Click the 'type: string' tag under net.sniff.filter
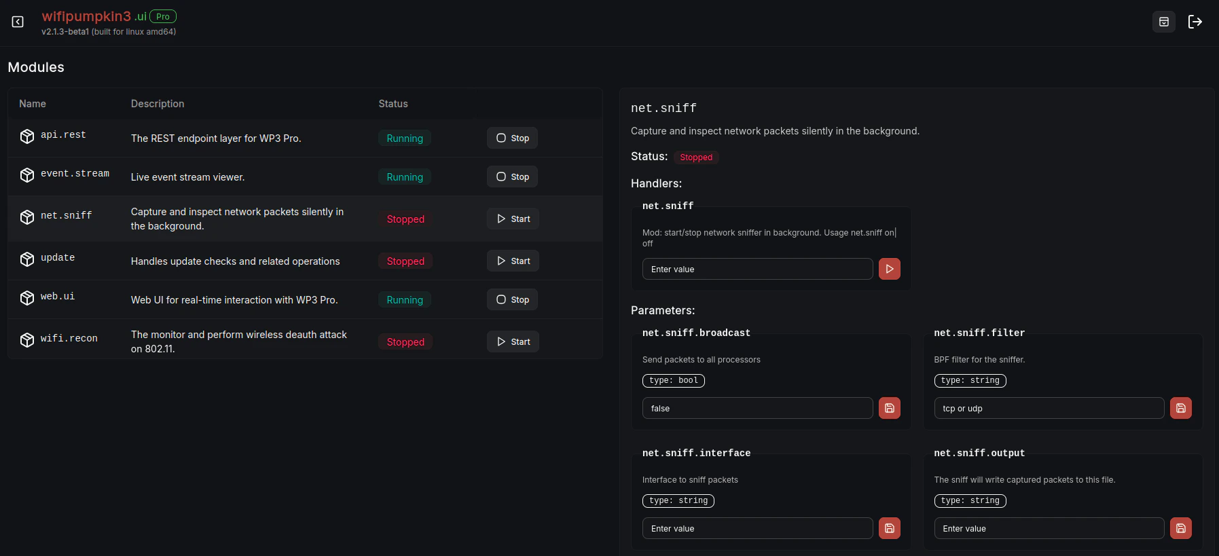This screenshot has width=1219, height=556. [970, 380]
